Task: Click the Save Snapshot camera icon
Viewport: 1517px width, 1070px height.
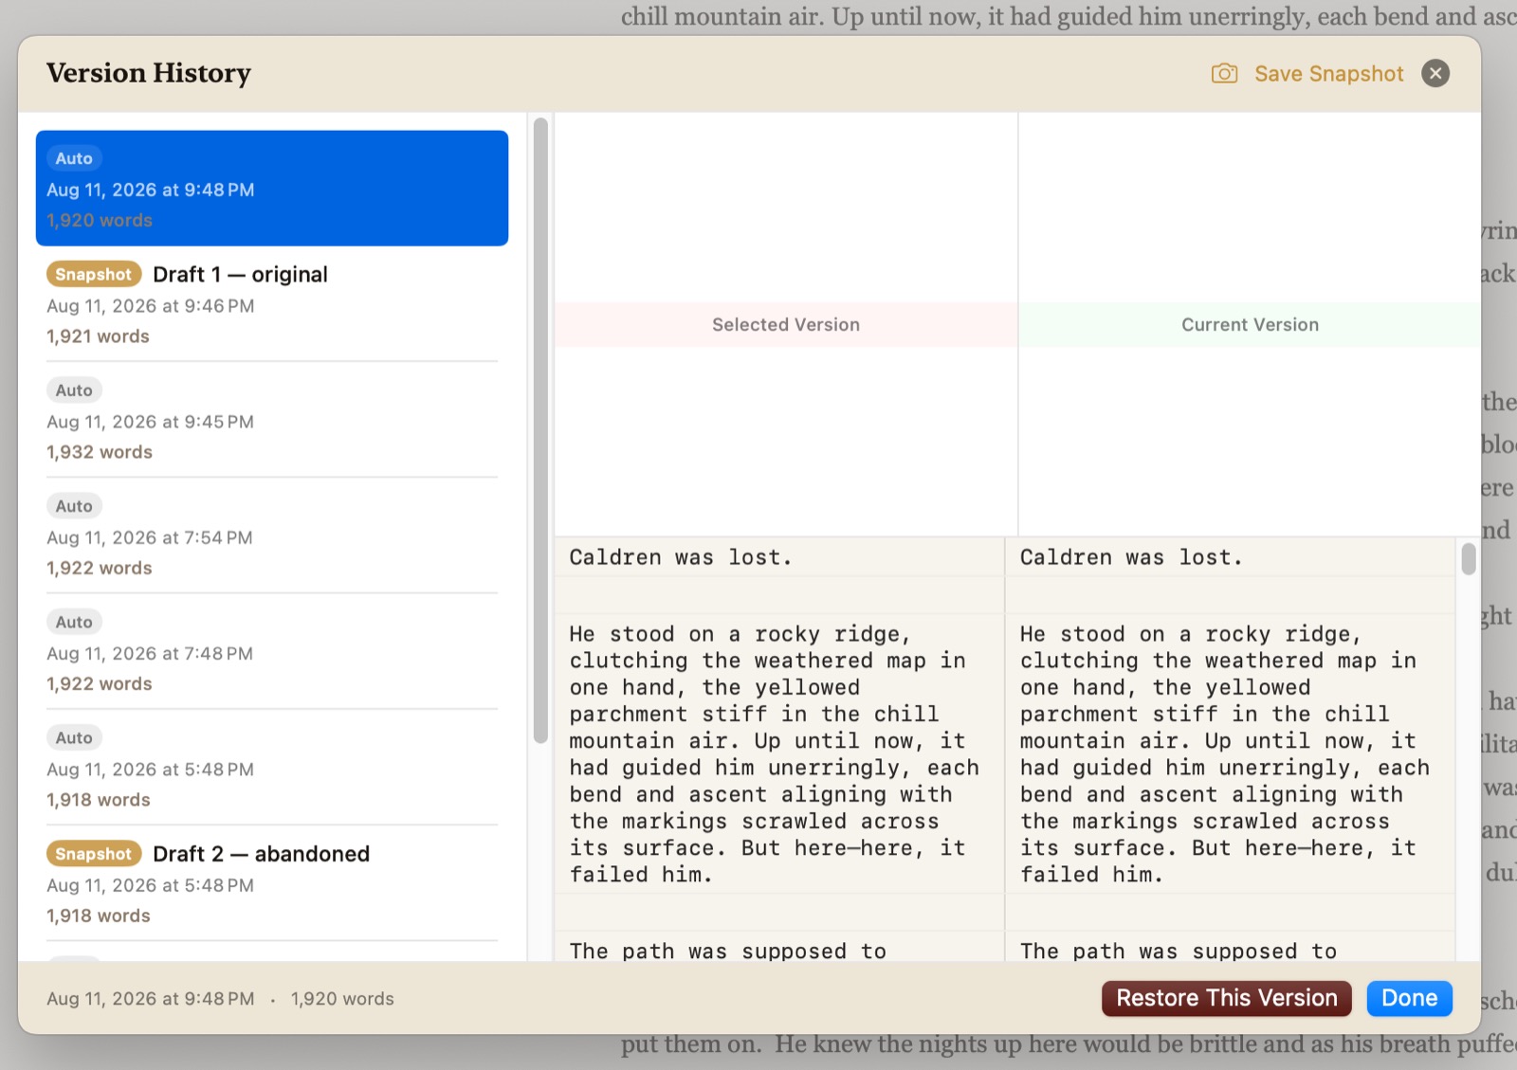Action: (x=1224, y=74)
